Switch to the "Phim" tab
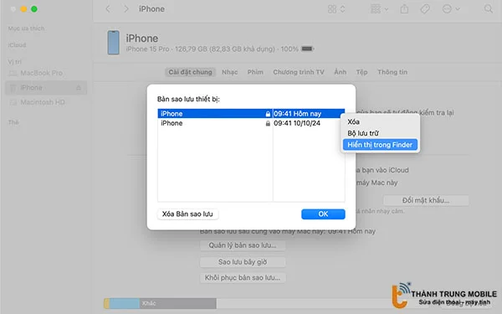Image resolution: width=502 pixels, height=314 pixels. point(255,72)
